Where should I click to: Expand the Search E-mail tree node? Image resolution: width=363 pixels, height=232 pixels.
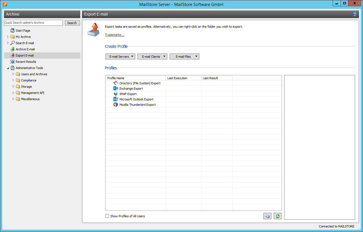click(x=8, y=43)
